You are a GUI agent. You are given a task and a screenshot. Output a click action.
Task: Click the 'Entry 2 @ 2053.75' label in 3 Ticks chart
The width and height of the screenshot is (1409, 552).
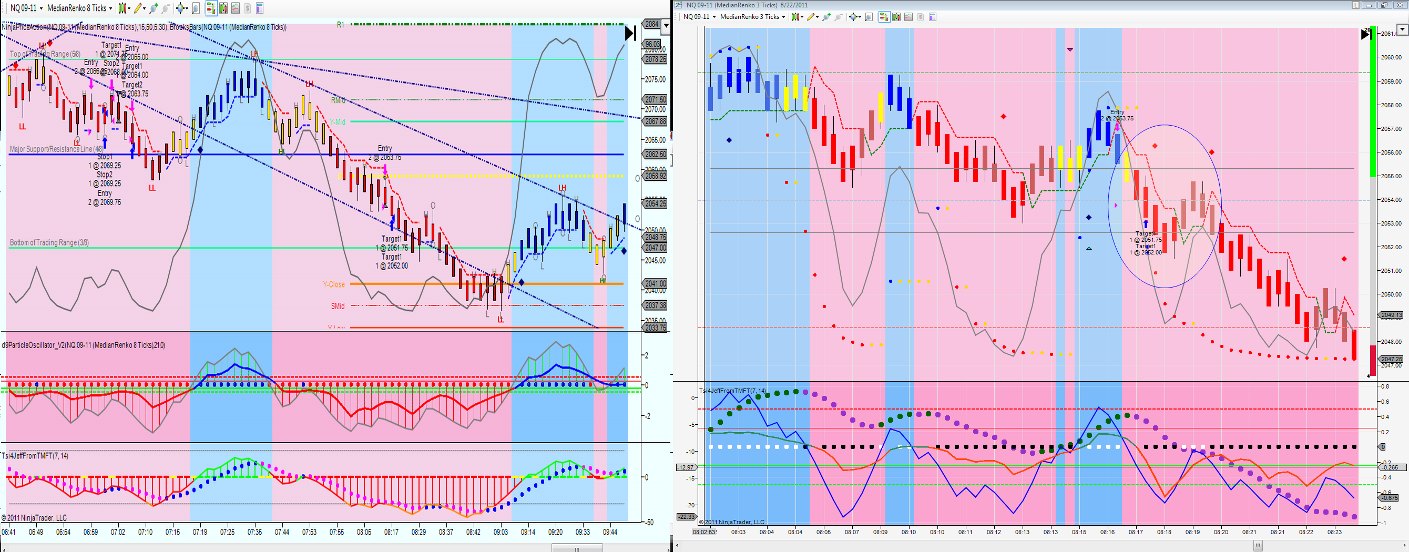[x=1117, y=116]
